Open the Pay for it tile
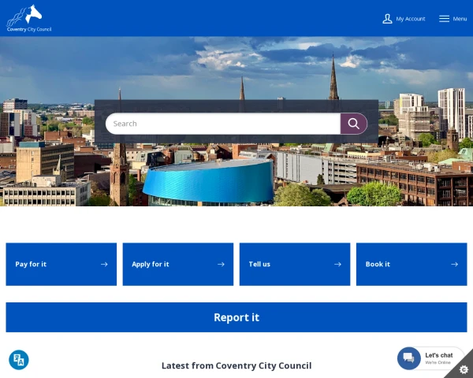 point(61,265)
